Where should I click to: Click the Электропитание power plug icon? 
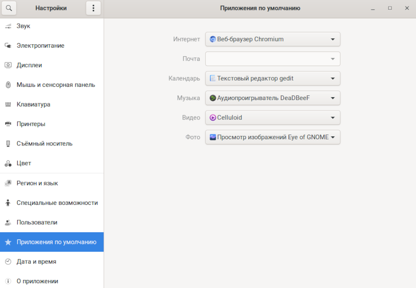coord(8,46)
